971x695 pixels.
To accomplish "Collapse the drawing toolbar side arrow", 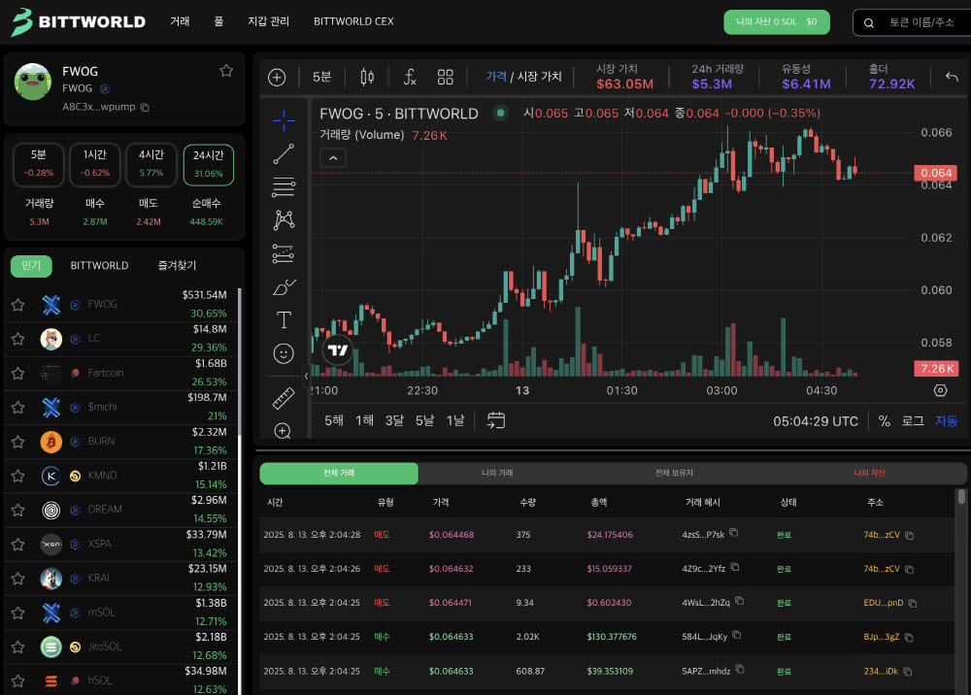I will click(x=306, y=375).
